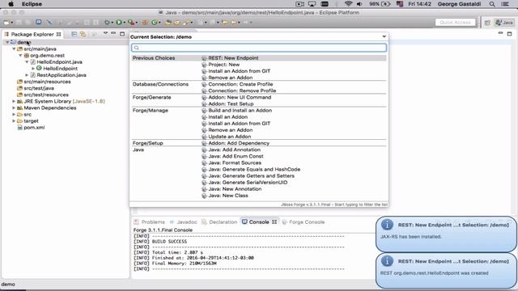Collapse the demo project node

tap(7, 42)
